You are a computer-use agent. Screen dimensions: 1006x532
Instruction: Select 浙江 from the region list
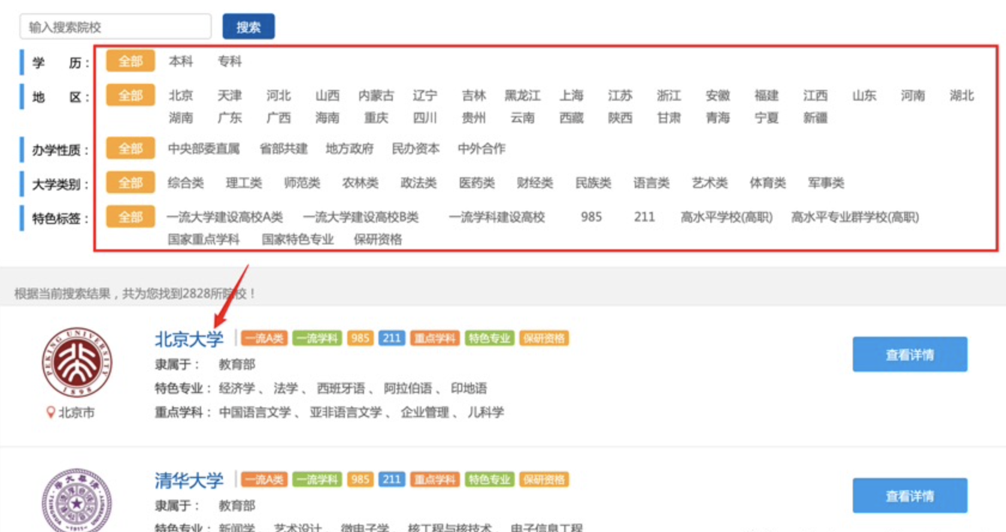coord(669,95)
